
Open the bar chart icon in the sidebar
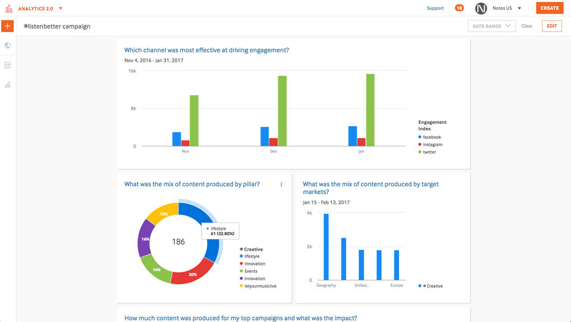8,85
